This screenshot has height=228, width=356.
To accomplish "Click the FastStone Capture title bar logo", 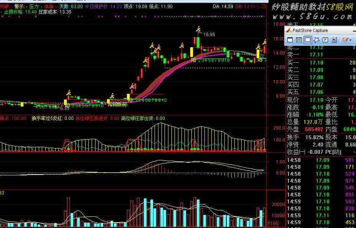I will click(288, 30).
